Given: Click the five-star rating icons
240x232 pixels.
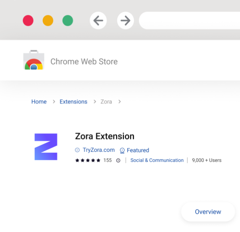Looking at the screenshot, I should pos(88,160).
